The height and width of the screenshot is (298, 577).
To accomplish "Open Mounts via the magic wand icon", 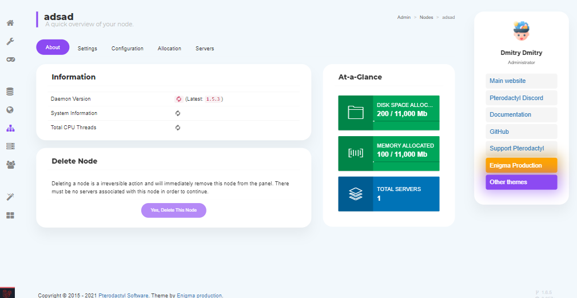I will 10,197.
